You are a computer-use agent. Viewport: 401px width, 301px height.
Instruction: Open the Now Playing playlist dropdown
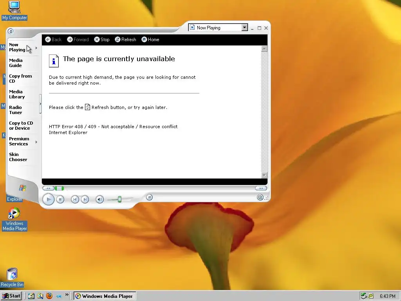pyautogui.click(x=244, y=27)
